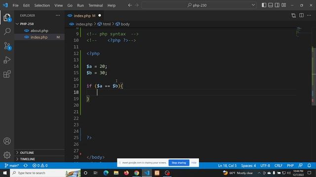Viewport: 316px width, 177px height.
Task: Open editor more actions ellipsis
Action: coord(309,15)
